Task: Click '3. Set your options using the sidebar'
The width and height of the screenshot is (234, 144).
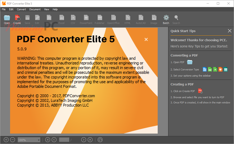Action: (190, 76)
